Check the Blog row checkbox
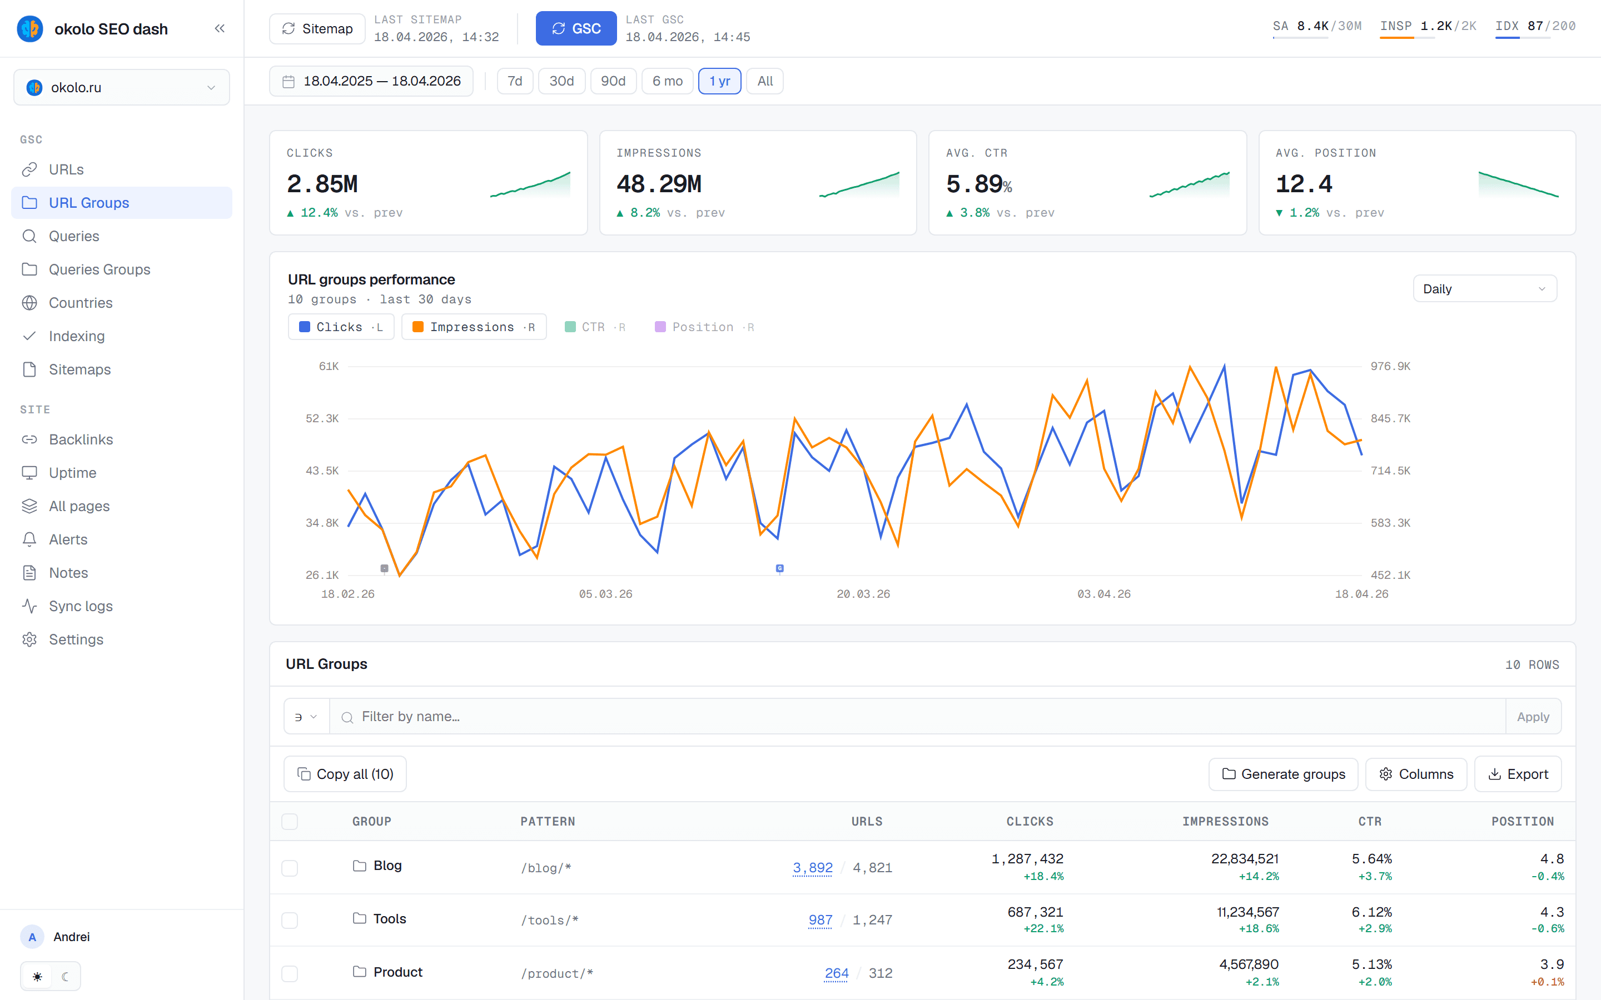 290,868
